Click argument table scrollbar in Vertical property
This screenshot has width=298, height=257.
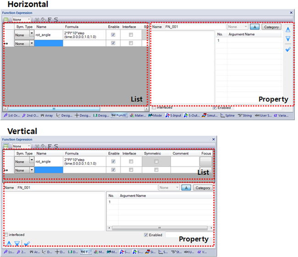(x=160, y=228)
